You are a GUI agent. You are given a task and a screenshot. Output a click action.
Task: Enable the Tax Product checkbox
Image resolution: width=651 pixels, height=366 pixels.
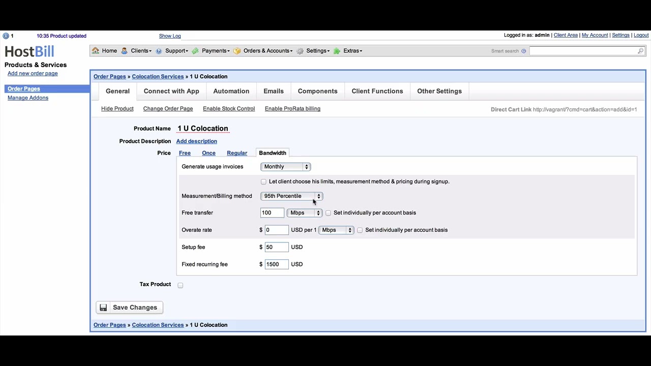[x=180, y=285]
